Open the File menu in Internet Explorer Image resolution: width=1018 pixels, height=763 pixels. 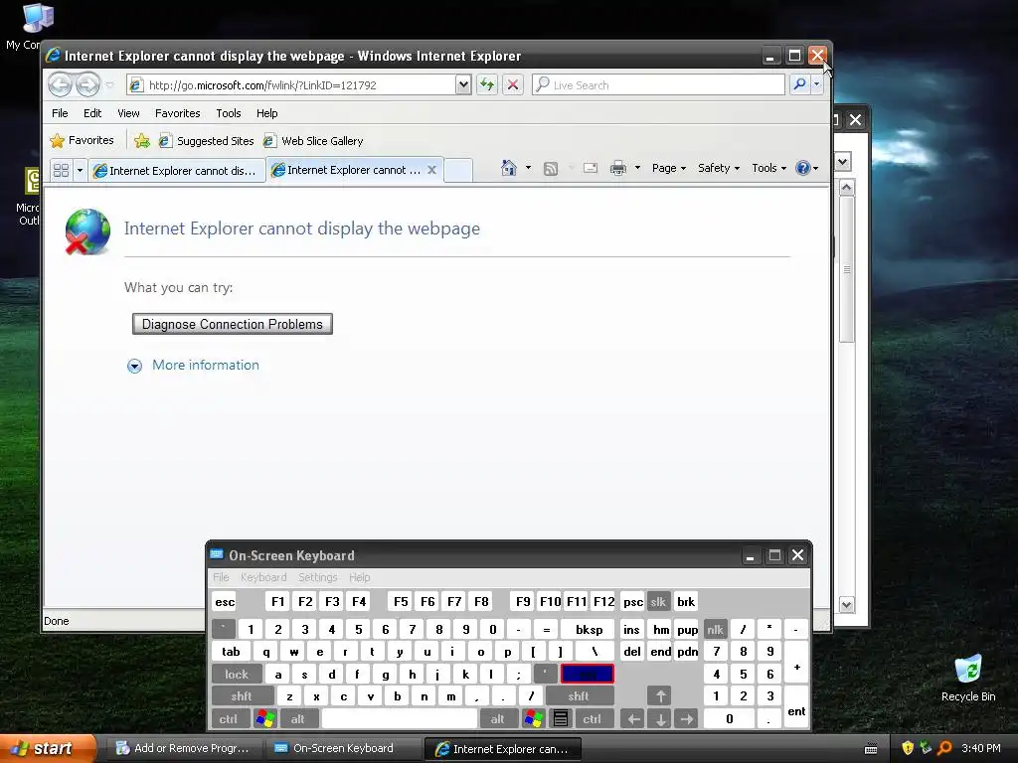[x=60, y=113]
